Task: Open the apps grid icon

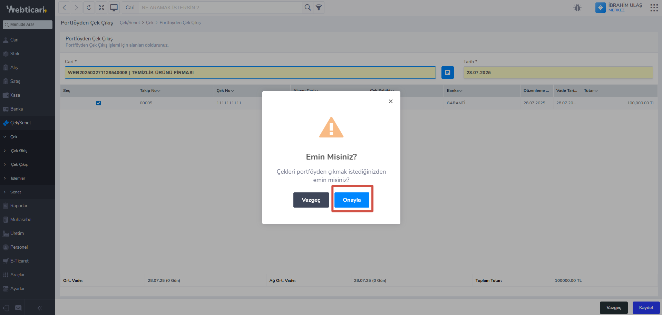Action: [654, 8]
